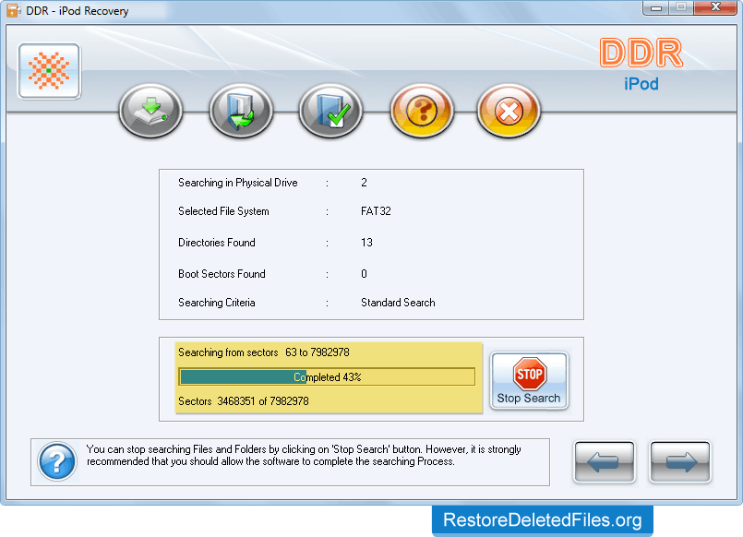Screen dimensions: 743x537
Task: Click the directories found value '13'
Action: [366, 243]
